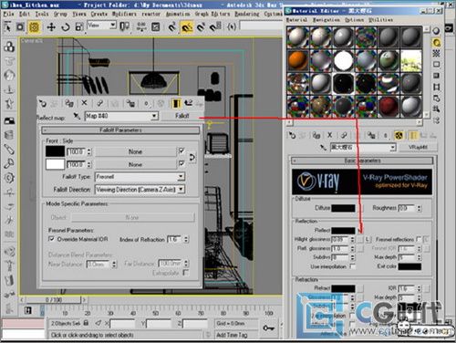Click the Go to Parent icon
The height and width of the screenshot is (343, 456).
pos(189,103)
